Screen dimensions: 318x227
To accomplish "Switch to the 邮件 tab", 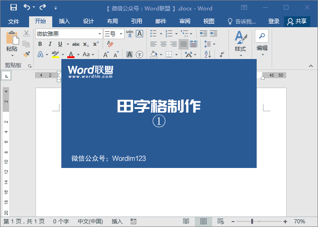I will [x=161, y=21].
